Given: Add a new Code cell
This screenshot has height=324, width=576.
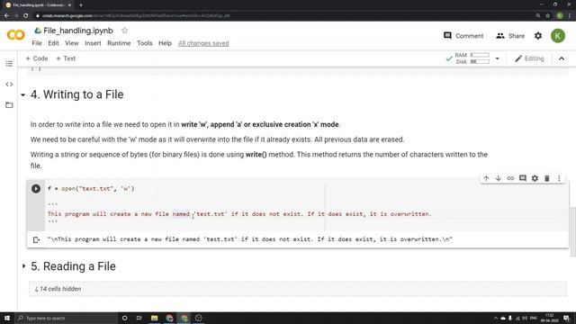Looking at the screenshot, I should [37, 58].
